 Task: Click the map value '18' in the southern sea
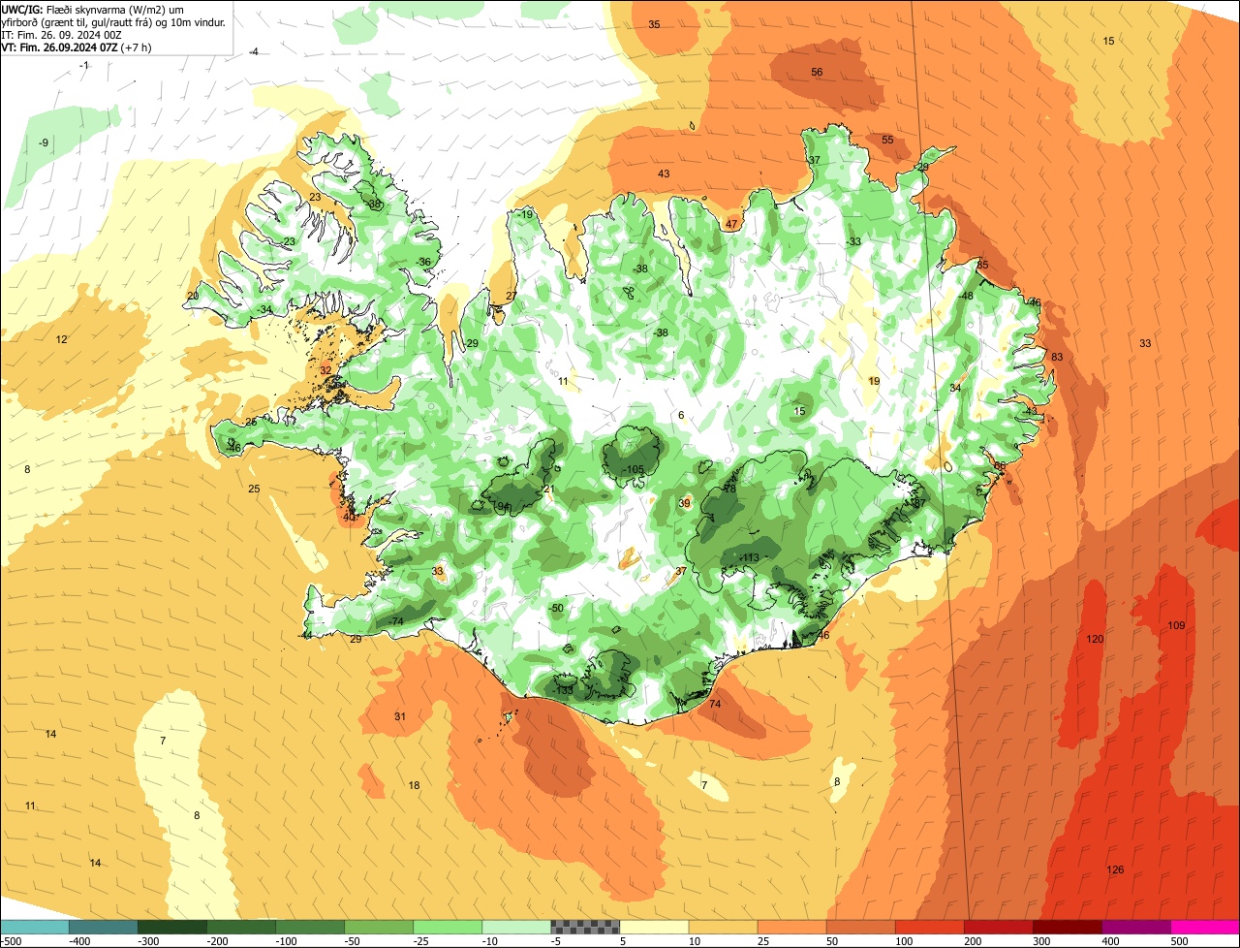click(414, 785)
